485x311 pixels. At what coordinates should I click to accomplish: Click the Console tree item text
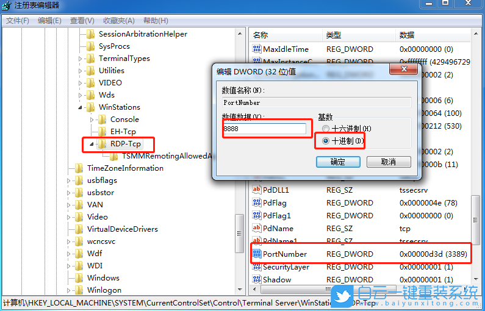(124, 120)
